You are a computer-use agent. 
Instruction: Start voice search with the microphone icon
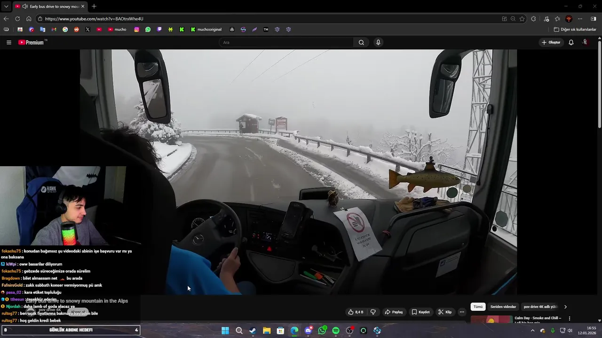(x=378, y=42)
